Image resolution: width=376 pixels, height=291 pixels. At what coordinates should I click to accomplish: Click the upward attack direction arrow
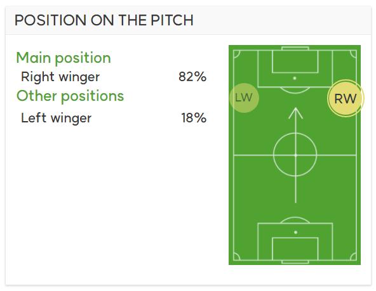click(x=295, y=155)
